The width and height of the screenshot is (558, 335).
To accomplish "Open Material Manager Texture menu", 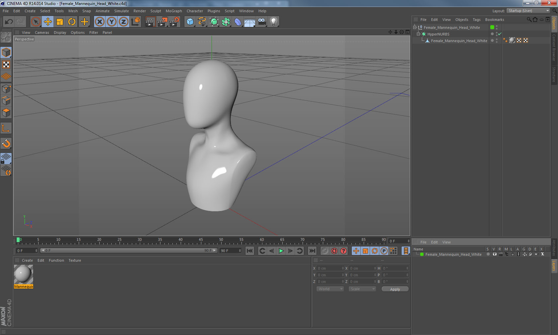I will [75, 260].
